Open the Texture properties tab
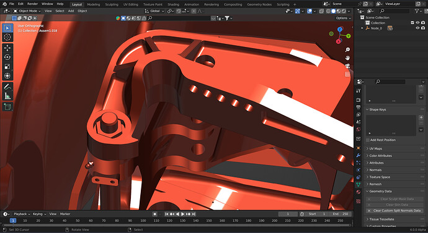Image resolution: width=428 pixels, height=233 pixels. [359, 201]
